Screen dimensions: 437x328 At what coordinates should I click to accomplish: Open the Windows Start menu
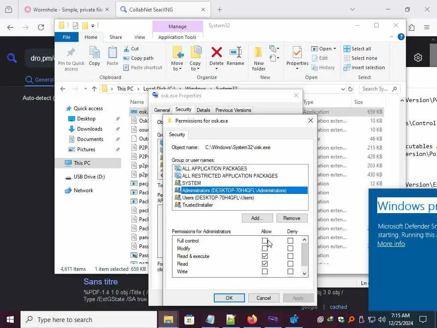click(x=10, y=319)
